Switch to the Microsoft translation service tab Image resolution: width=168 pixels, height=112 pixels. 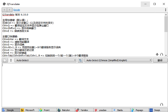coord(29,110)
